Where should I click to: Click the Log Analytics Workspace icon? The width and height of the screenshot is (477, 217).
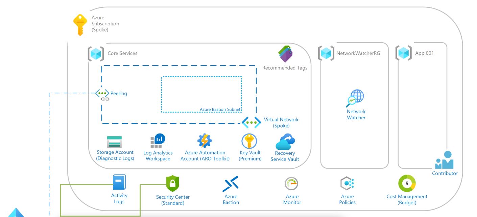click(x=158, y=141)
